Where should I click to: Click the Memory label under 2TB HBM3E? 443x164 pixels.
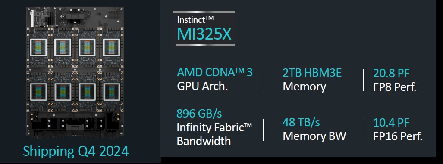[304, 86]
